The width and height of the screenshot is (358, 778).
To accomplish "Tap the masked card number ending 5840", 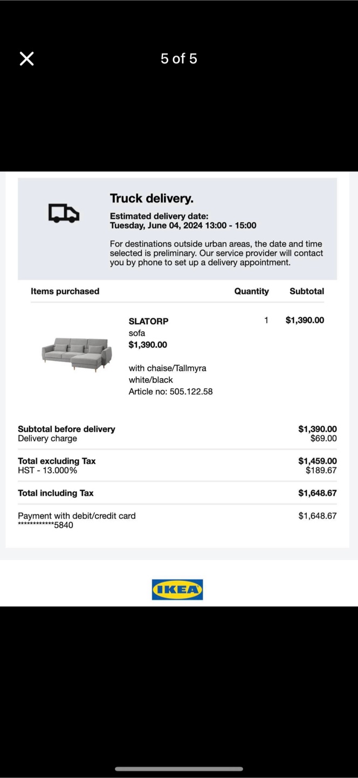I will (x=45, y=525).
